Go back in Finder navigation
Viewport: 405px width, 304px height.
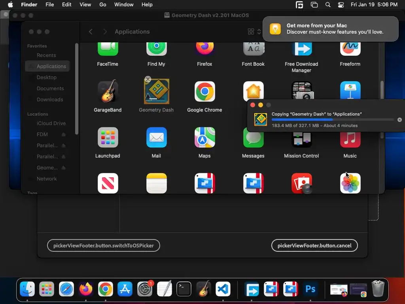91,32
